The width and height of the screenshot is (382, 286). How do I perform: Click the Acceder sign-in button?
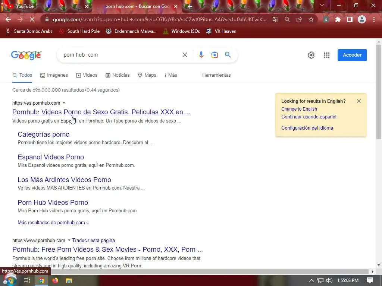352,55
